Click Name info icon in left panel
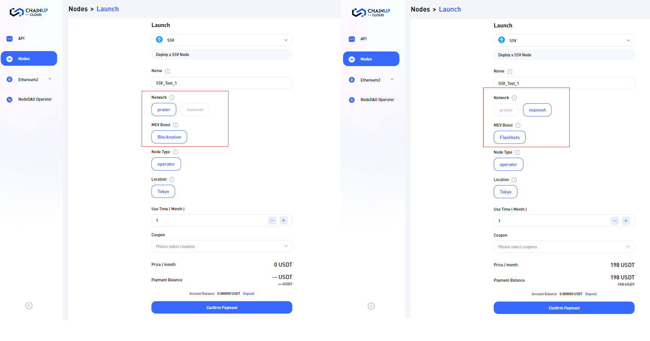Viewport: 650px width, 341px height. pyautogui.click(x=168, y=71)
